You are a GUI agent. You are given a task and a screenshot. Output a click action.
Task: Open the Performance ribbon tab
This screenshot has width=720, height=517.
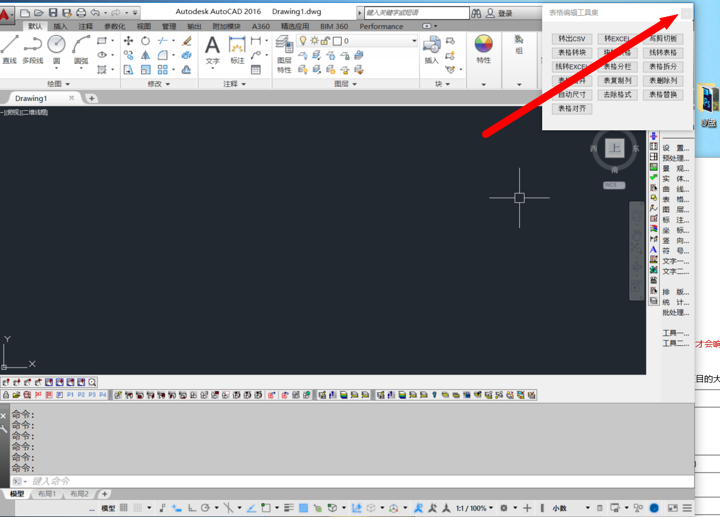[x=381, y=26]
